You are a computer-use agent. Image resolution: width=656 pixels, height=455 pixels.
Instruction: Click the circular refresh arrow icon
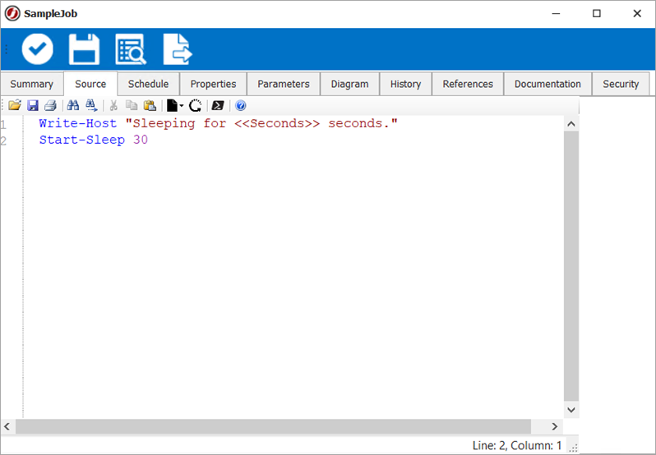click(195, 105)
